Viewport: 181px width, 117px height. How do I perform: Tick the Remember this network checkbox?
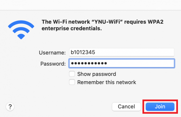tap(72, 82)
